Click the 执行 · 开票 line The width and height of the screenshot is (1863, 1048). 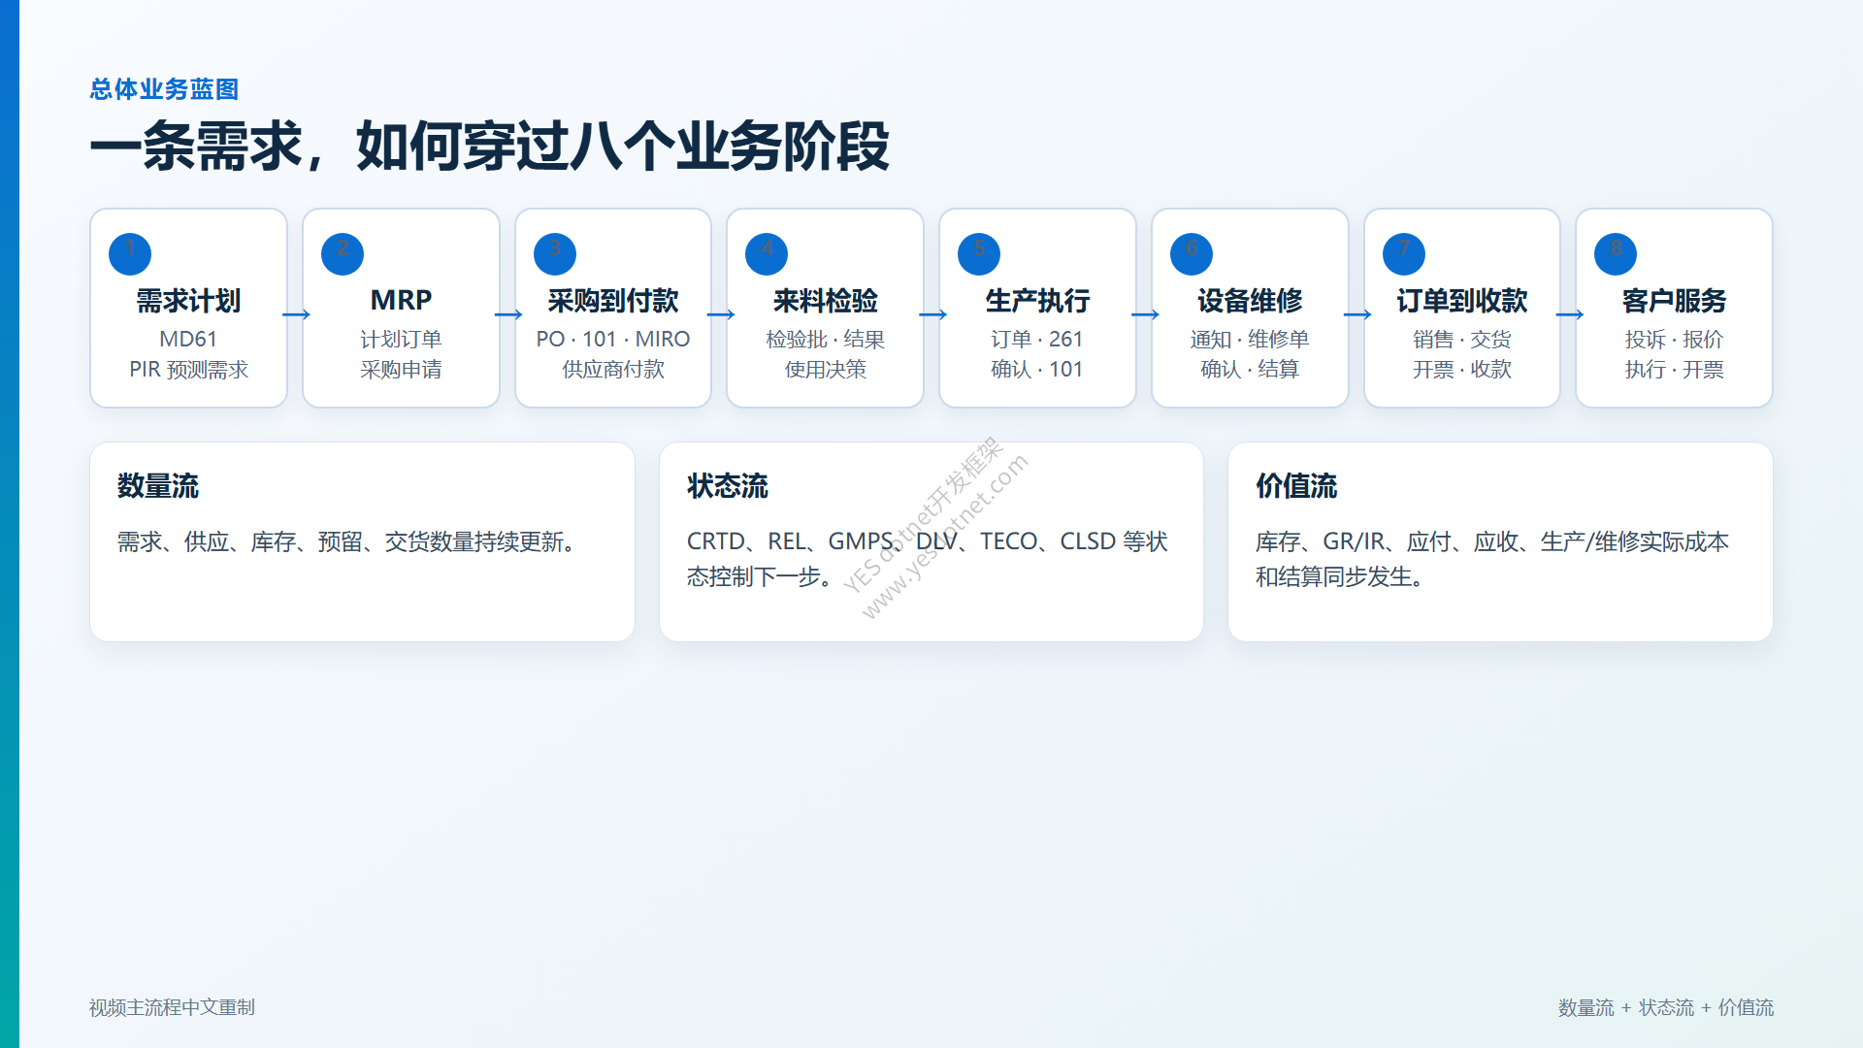(x=1675, y=370)
